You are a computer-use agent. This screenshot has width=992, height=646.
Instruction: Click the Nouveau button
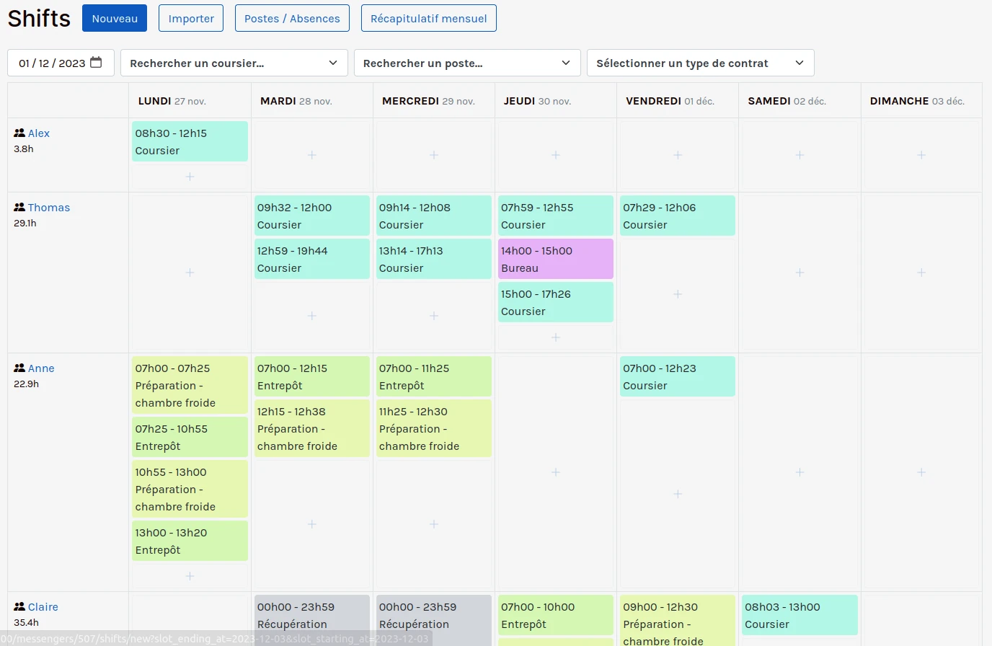point(115,18)
